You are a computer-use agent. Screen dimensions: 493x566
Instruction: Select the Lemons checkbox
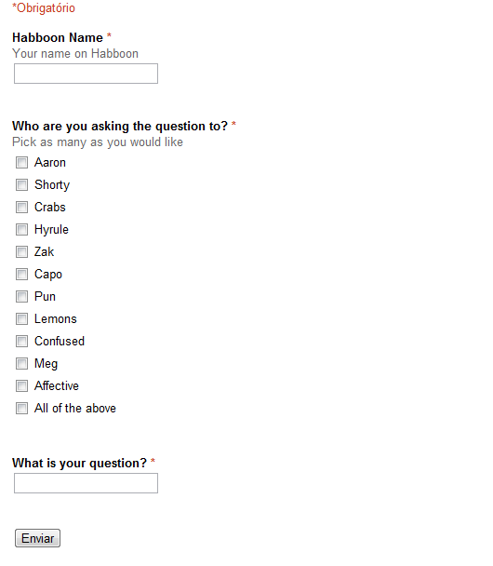tap(21, 319)
